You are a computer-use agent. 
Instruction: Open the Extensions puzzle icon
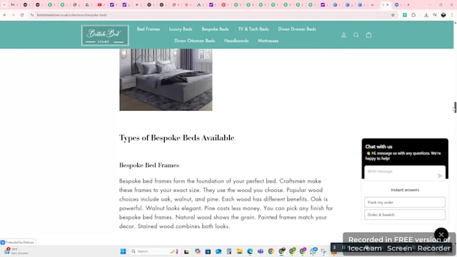[x=413, y=15]
